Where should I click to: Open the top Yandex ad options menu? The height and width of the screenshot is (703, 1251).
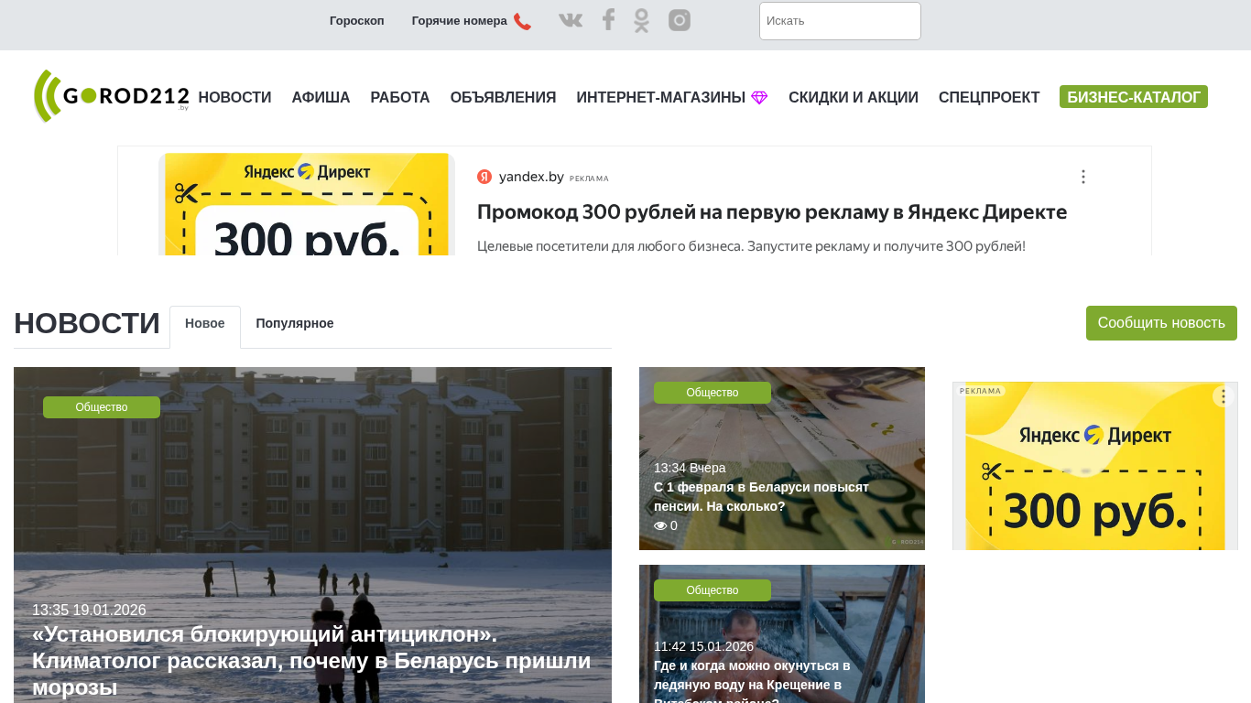point(1082,177)
